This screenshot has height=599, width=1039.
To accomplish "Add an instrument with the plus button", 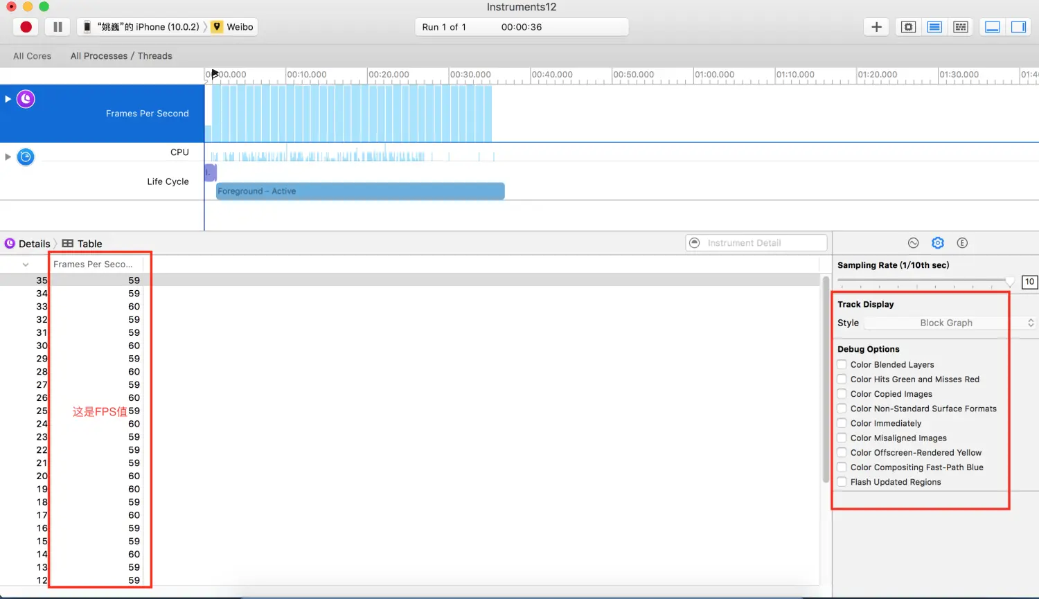I will 876,27.
